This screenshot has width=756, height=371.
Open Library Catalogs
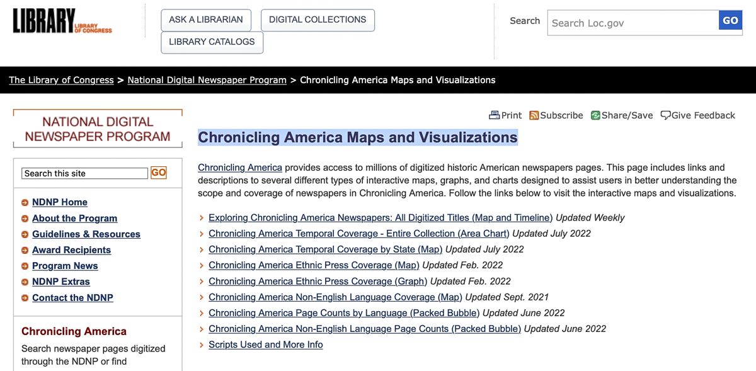(212, 42)
